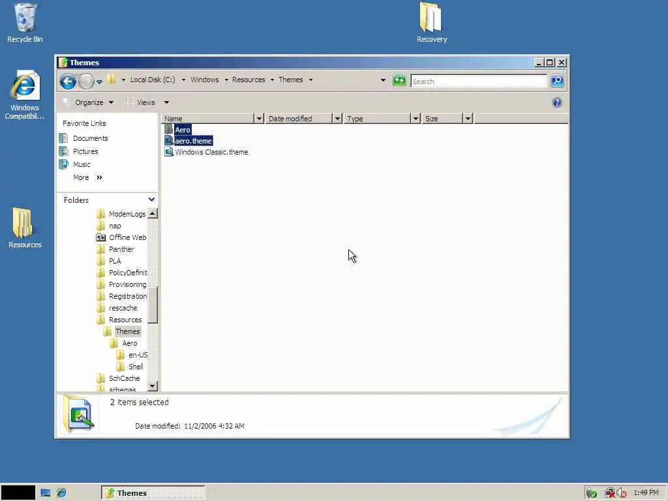Click Themes breadcrumb in address bar
Screen dimensions: 668x501
pyautogui.click(x=290, y=80)
